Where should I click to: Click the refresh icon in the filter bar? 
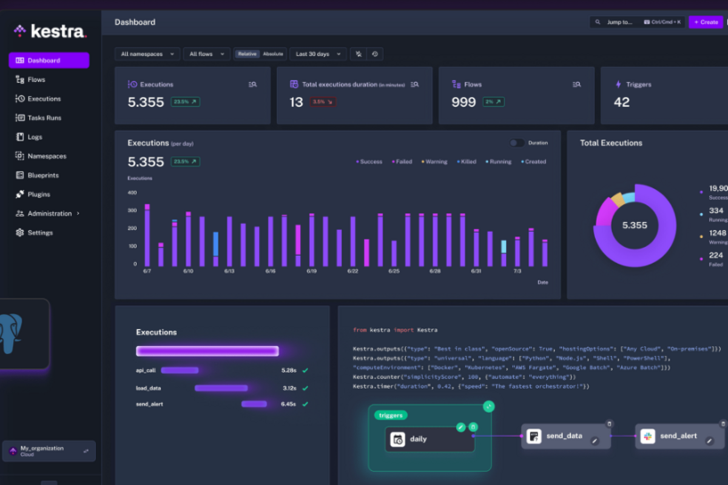[376, 54]
